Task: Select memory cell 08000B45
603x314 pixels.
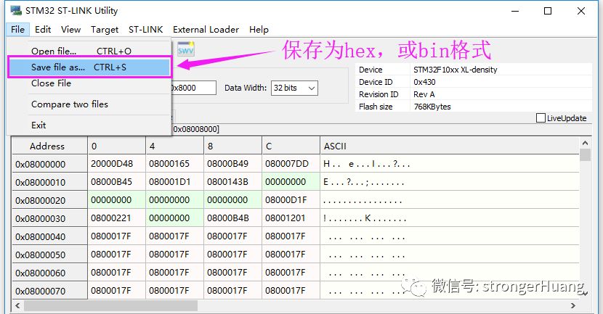Action: tap(116, 182)
